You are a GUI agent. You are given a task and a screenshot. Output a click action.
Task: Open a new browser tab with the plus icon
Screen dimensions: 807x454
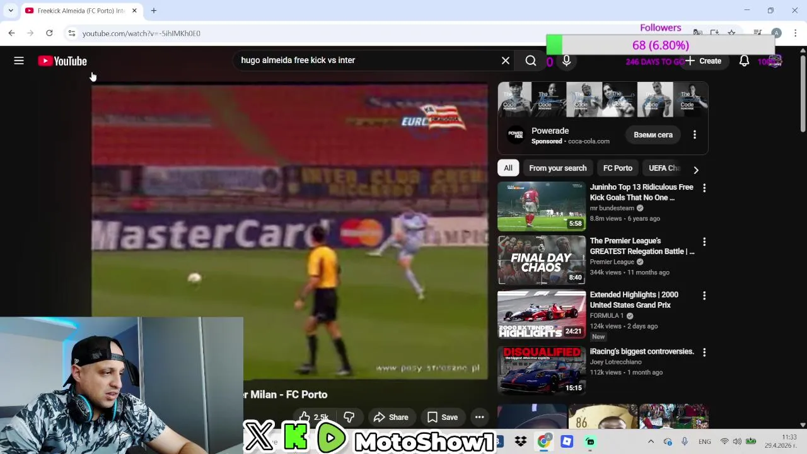[153, 11]
